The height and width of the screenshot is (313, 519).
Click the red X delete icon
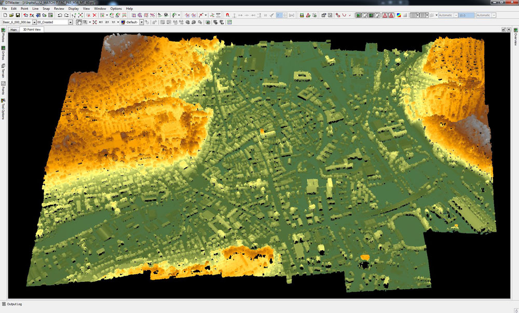[x=94, y=16]
